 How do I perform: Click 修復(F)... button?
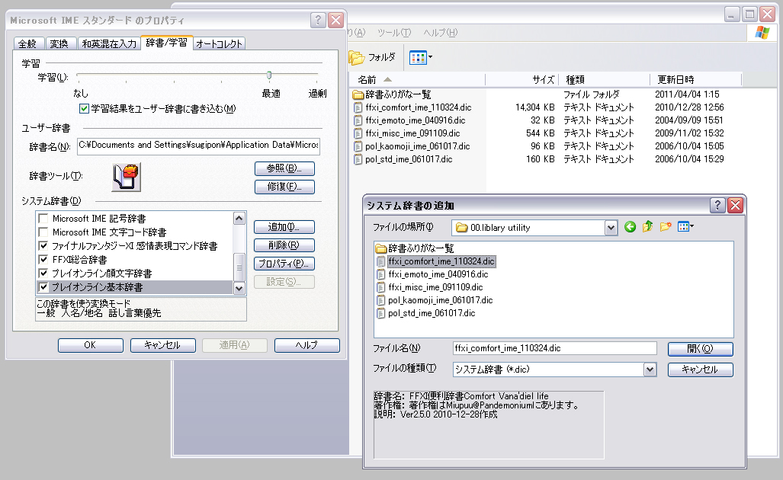284,187
